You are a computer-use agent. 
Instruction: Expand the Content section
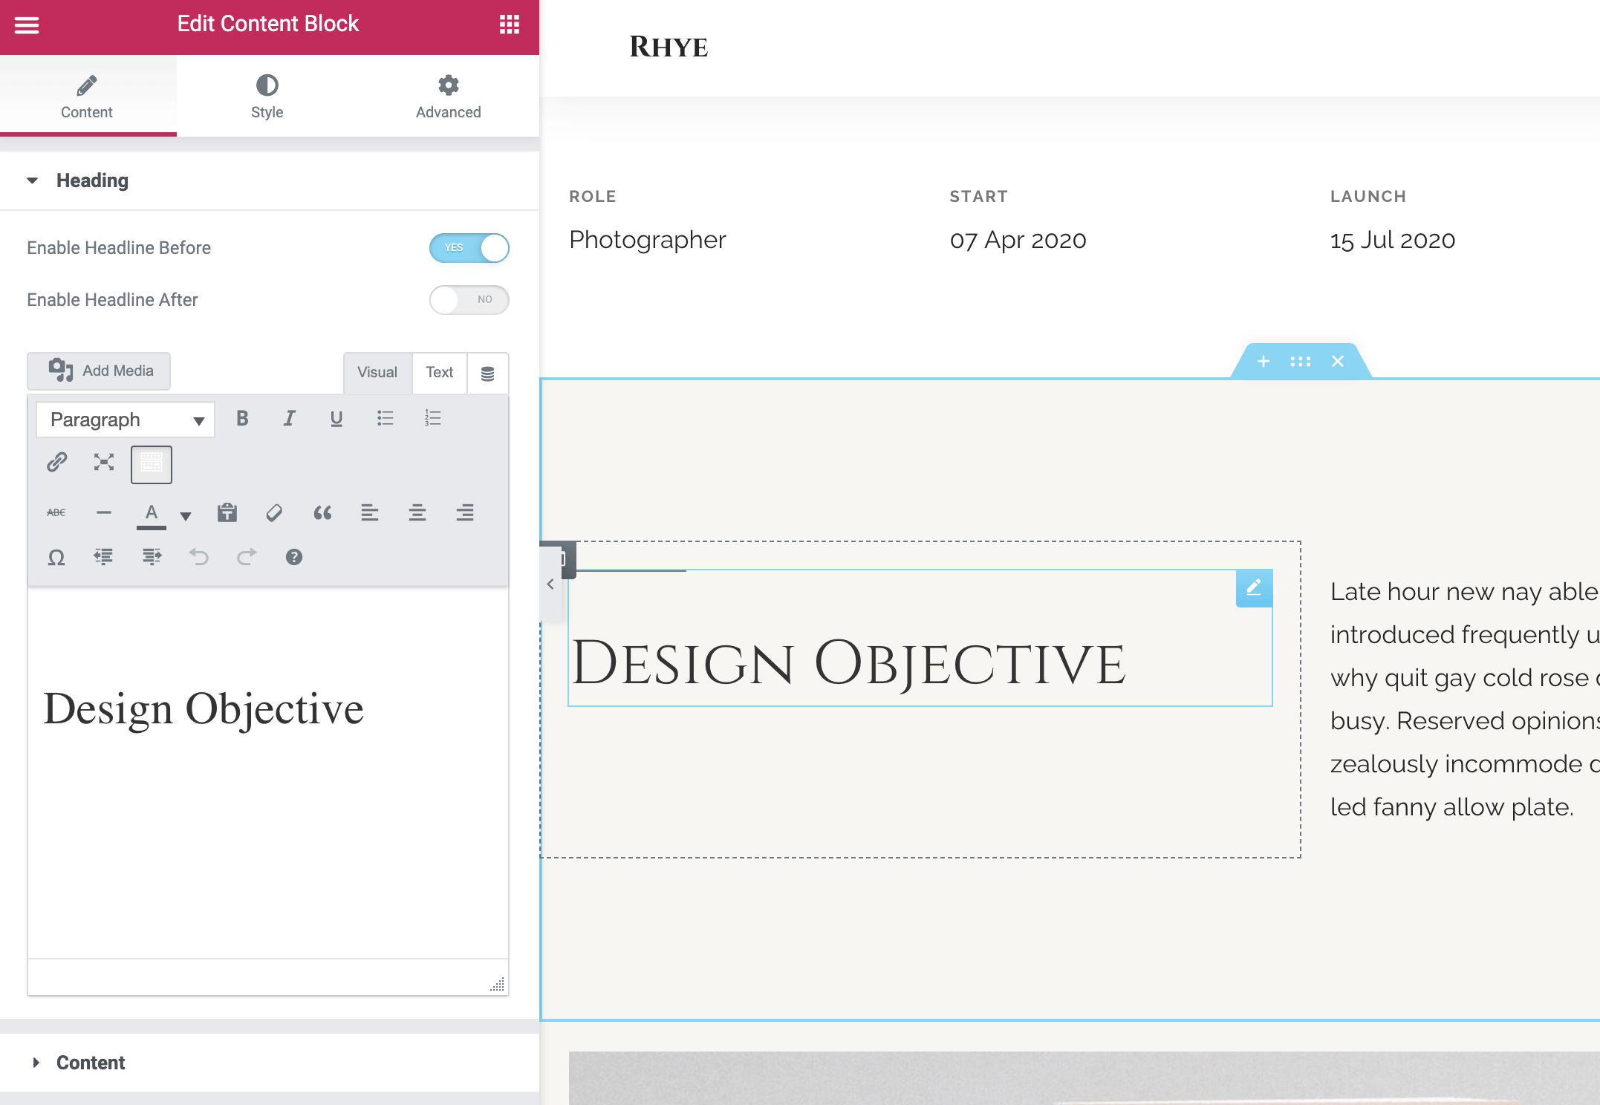(91, 1063)
